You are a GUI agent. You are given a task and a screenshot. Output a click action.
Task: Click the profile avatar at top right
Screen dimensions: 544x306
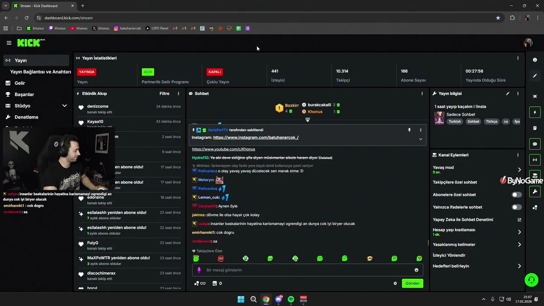click(528, 42)
